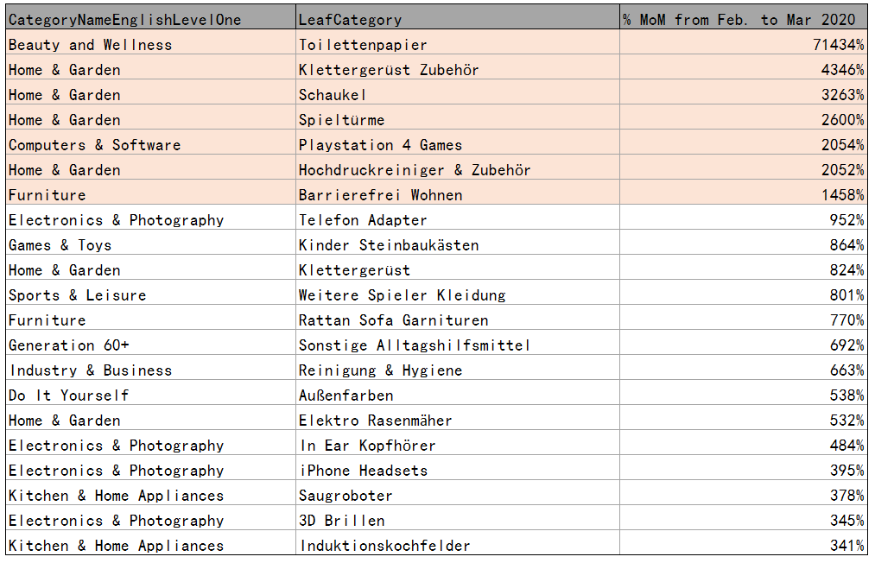Select the Beauty and Wellness cell

click(91, 45)
